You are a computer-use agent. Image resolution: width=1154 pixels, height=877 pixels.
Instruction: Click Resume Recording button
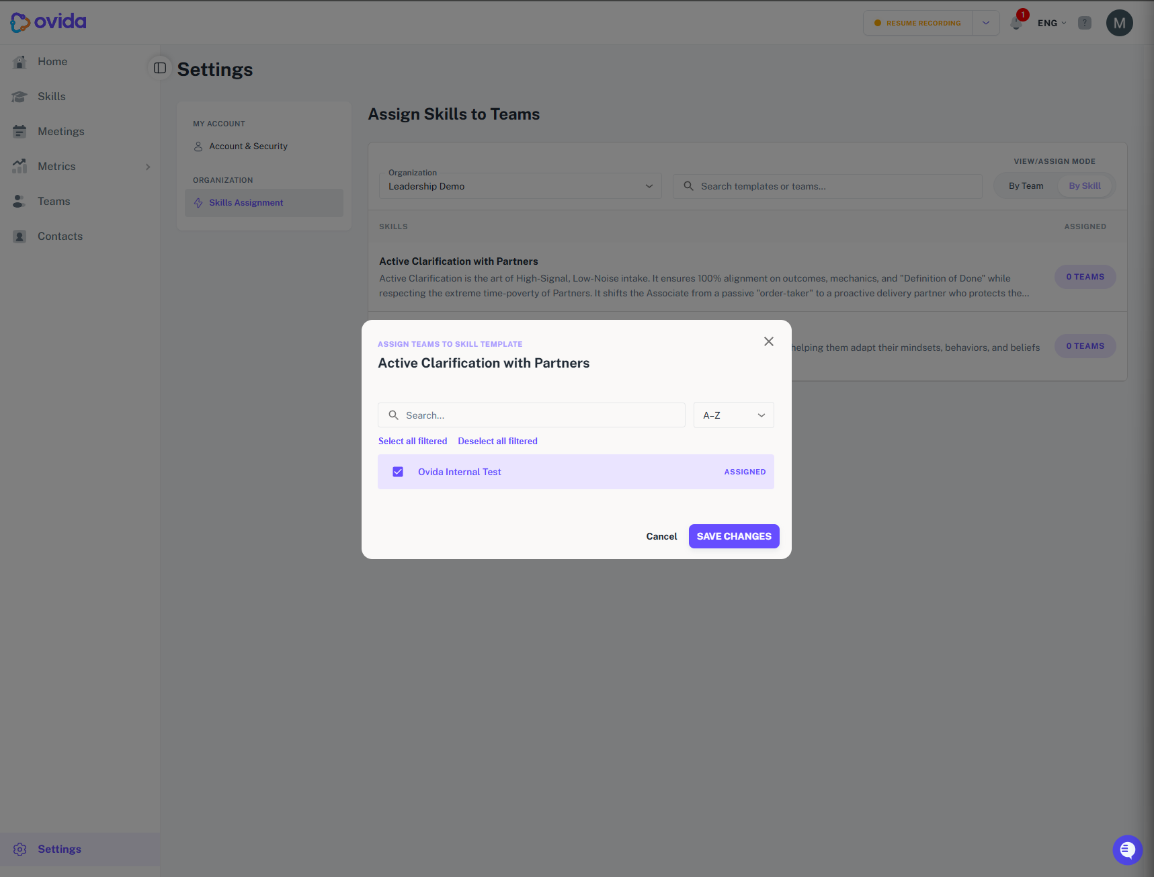[x=918, y=23]
